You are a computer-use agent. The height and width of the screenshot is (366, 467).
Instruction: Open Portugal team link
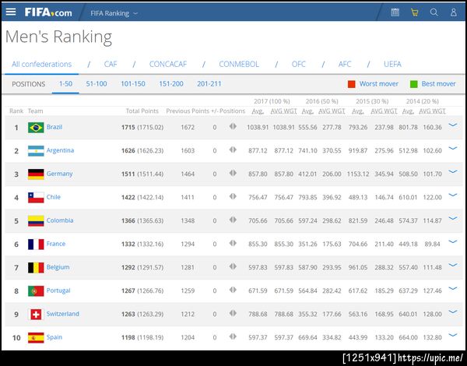pos(58,290)
